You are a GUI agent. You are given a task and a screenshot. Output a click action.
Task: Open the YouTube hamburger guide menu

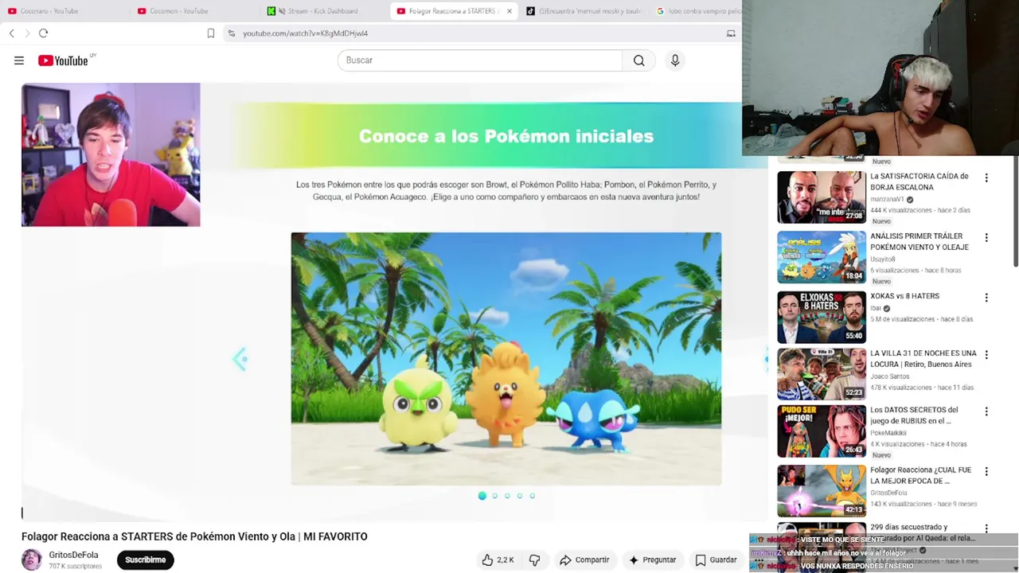pyautogui.click(x=19, y=60)
